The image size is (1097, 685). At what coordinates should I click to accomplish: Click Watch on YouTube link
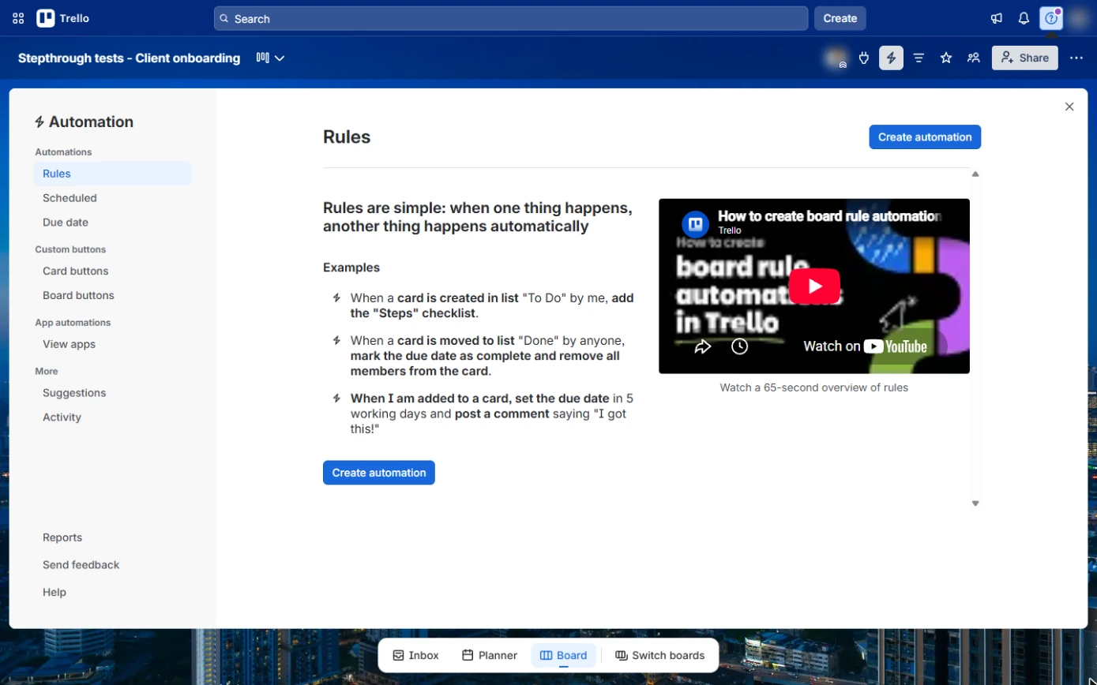[x=865, y=346]
